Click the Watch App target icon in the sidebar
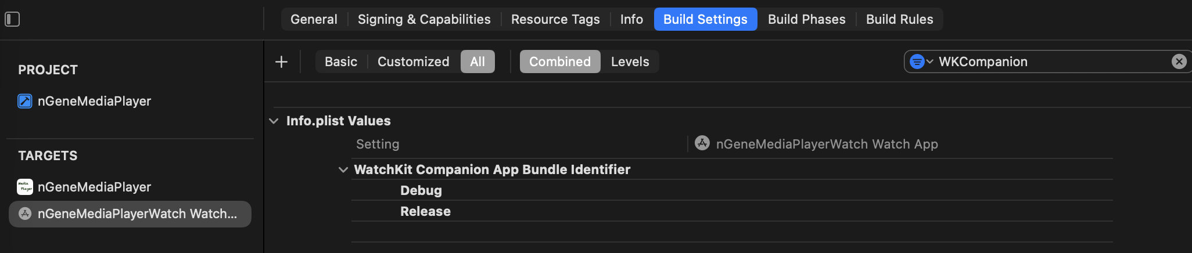Image resolution: width=1192 pixels, height=253 pixels. 25,214
